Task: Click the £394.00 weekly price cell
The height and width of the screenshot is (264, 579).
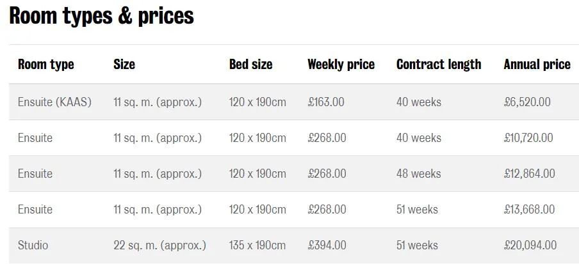Action: tap(327, 245)
